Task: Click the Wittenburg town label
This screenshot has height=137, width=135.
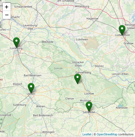Action: pyautogui.click(x=82, y=6)
